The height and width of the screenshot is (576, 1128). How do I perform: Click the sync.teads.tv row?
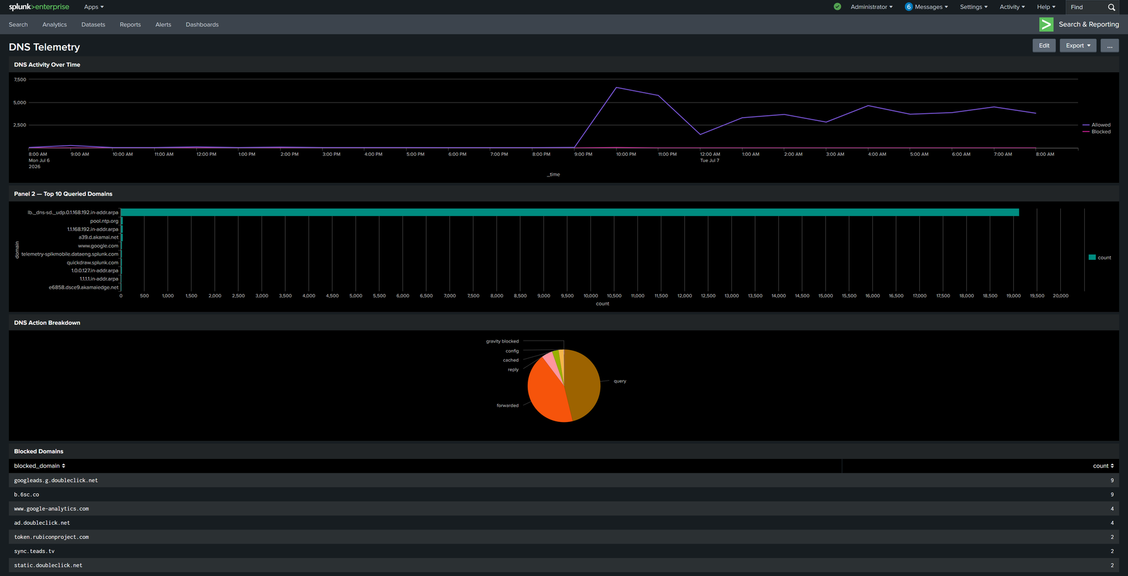(563, 551)
